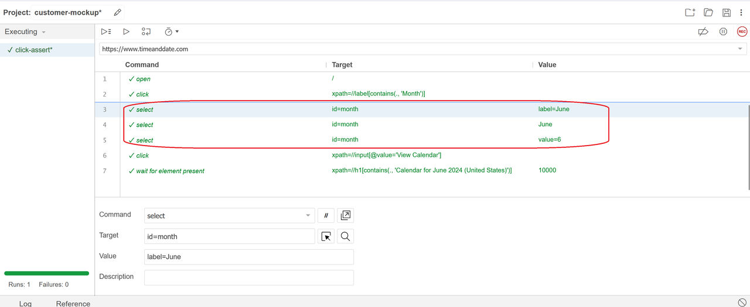Screen dimensions: 750x307
Task: Click the xpath label contains 'Month' target
Action: tap(379, 94)
